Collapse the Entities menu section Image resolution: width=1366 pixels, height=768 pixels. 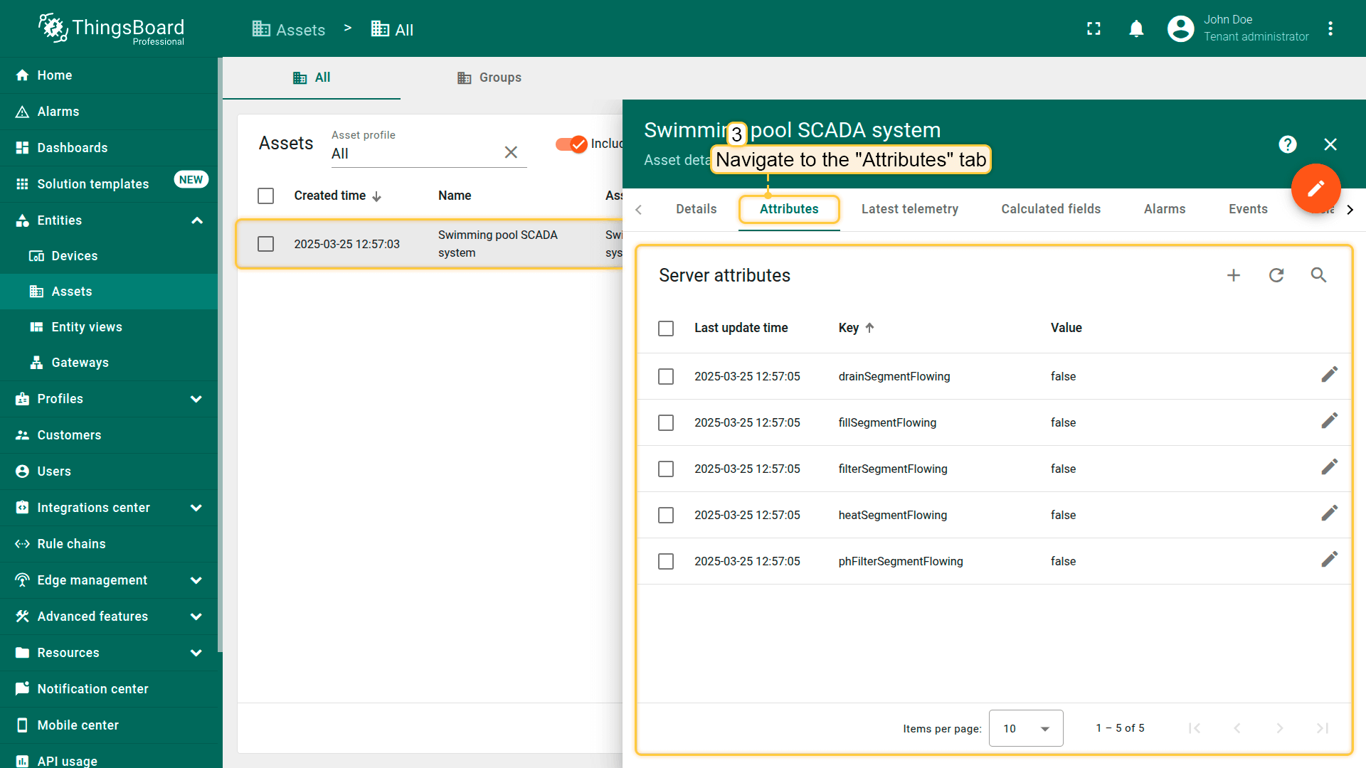point(196,220)
